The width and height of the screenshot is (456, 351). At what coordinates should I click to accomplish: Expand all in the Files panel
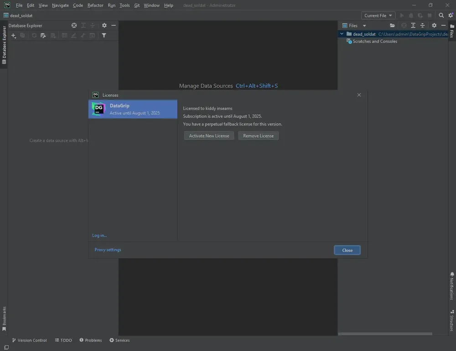click(413, 25)
